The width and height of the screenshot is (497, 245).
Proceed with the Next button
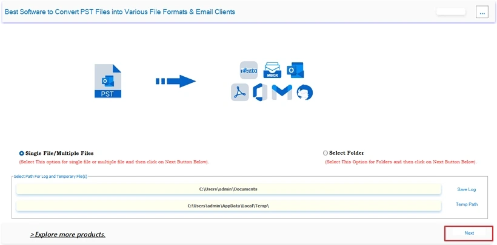[469, 233]
